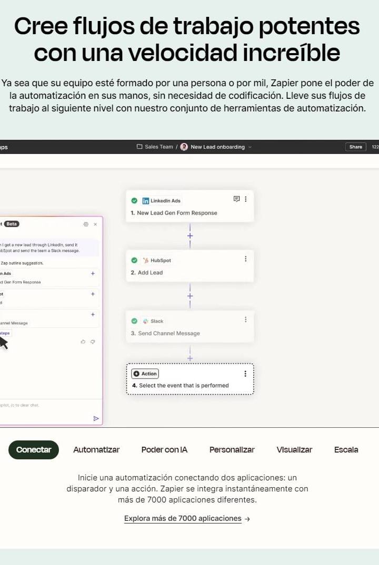Open the three-dot menu on LinkedIn Ads step
The width and height of the screenshot is (379, 565).
[246, 199]
